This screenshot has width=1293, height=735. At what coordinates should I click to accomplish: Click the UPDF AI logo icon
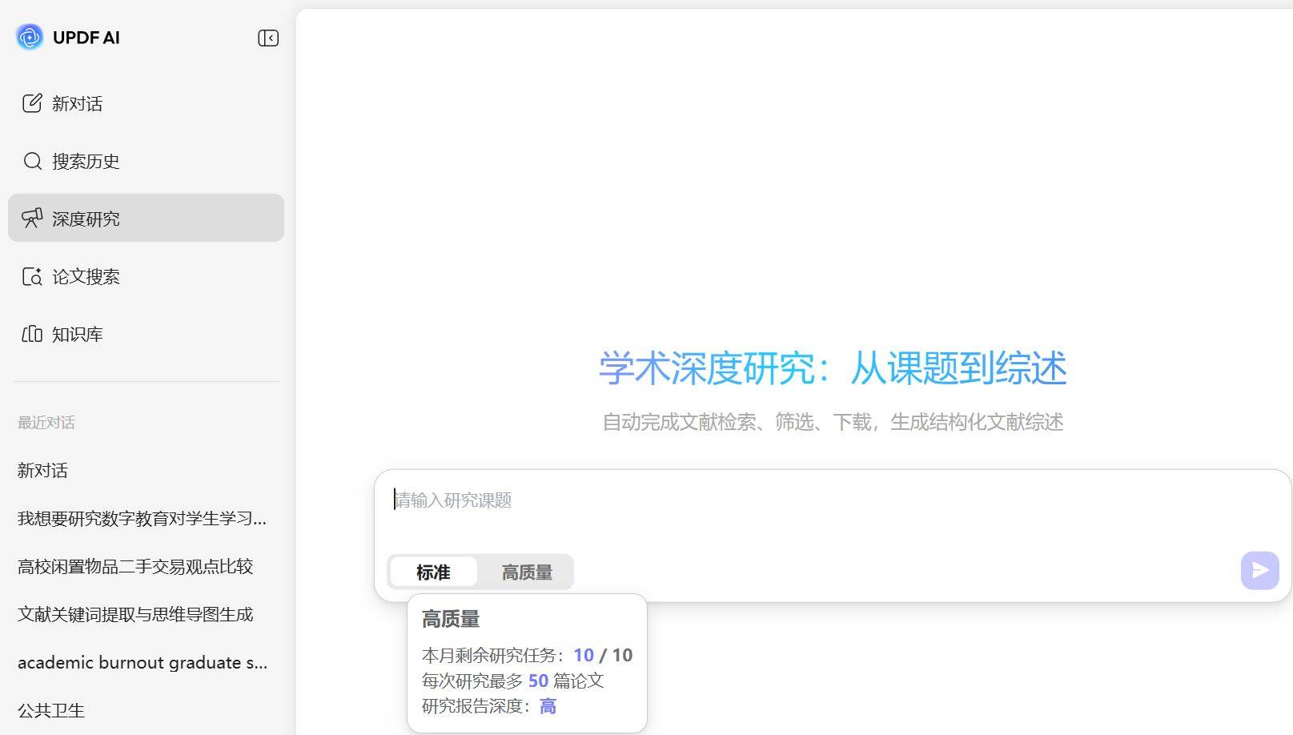point(30,37)
